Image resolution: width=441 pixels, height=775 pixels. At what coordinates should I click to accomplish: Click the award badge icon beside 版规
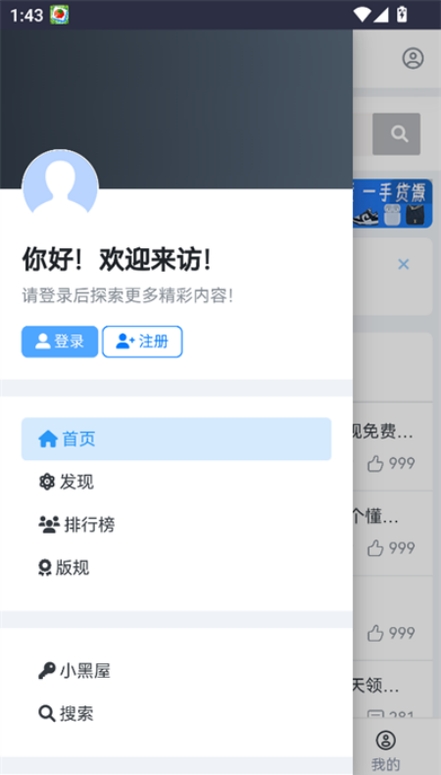[45, 568]
